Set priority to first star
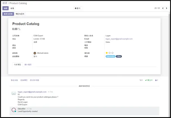This screenshot has width=171, height=118. [x=107, y=53]
